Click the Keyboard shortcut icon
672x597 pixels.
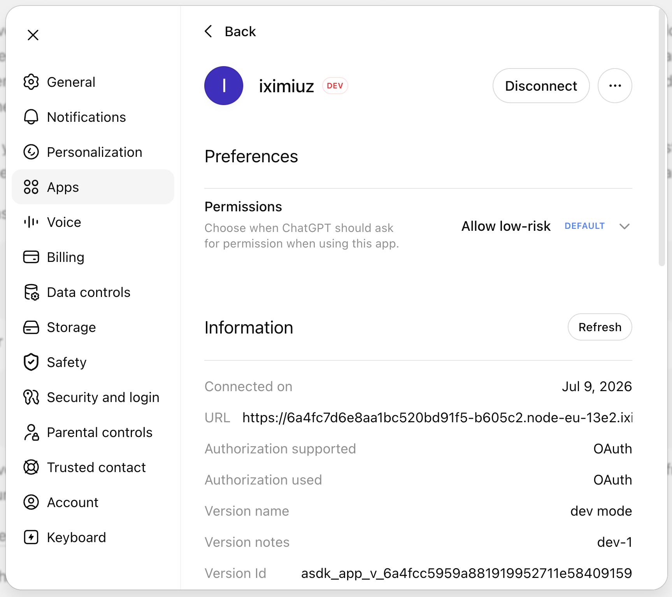coord(31,537)
